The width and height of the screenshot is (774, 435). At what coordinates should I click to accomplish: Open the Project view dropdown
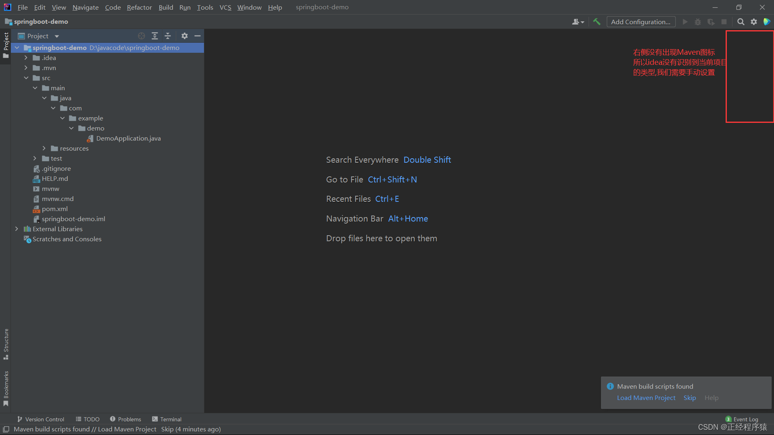click(x=39, y=36)
